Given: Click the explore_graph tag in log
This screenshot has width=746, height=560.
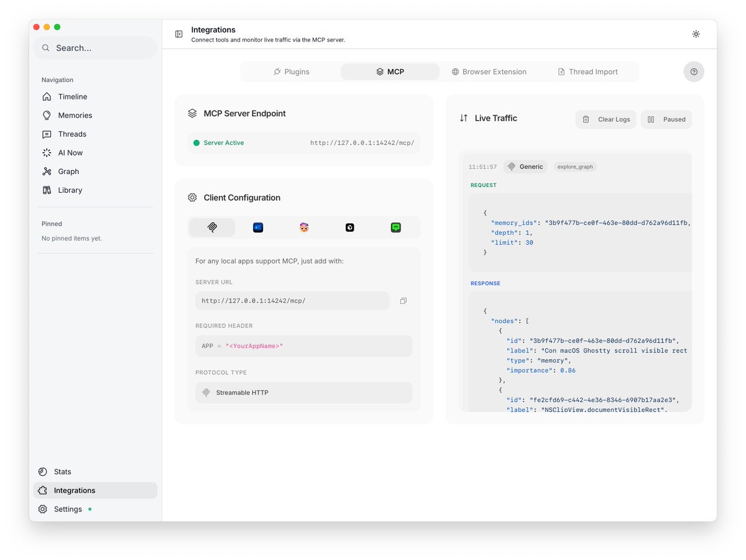Looking at the screenshot, I should point(575,167).
